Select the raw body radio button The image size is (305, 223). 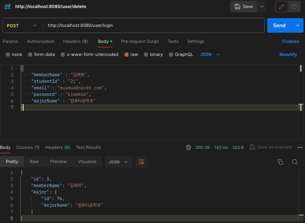(126, 54)
